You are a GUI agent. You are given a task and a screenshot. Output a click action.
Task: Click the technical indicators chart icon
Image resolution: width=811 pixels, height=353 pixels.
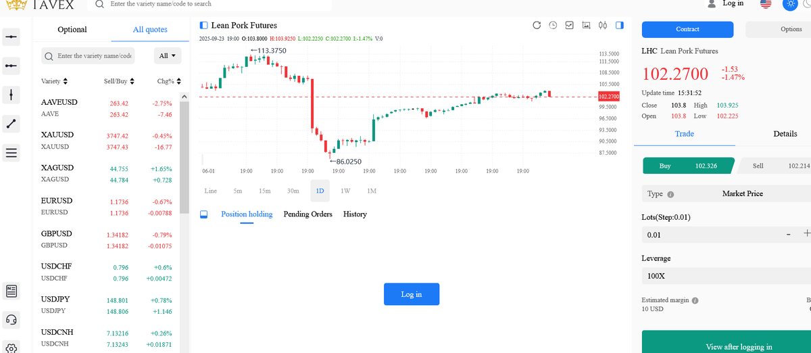[569, 26]
